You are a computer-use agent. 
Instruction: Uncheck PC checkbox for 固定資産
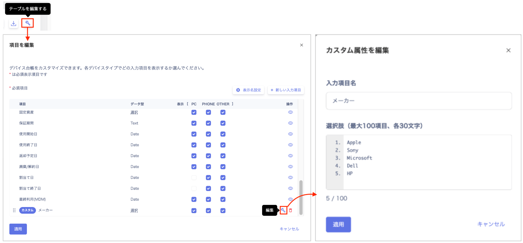194,112
